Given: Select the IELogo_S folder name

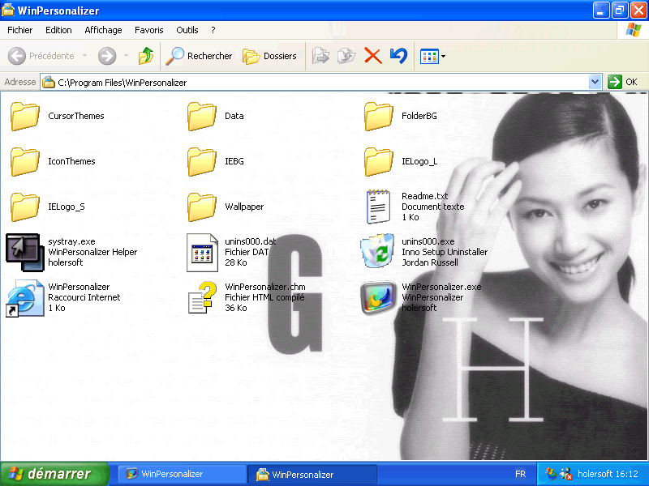Looking at the screenshot, I should (x=67, y=207).
